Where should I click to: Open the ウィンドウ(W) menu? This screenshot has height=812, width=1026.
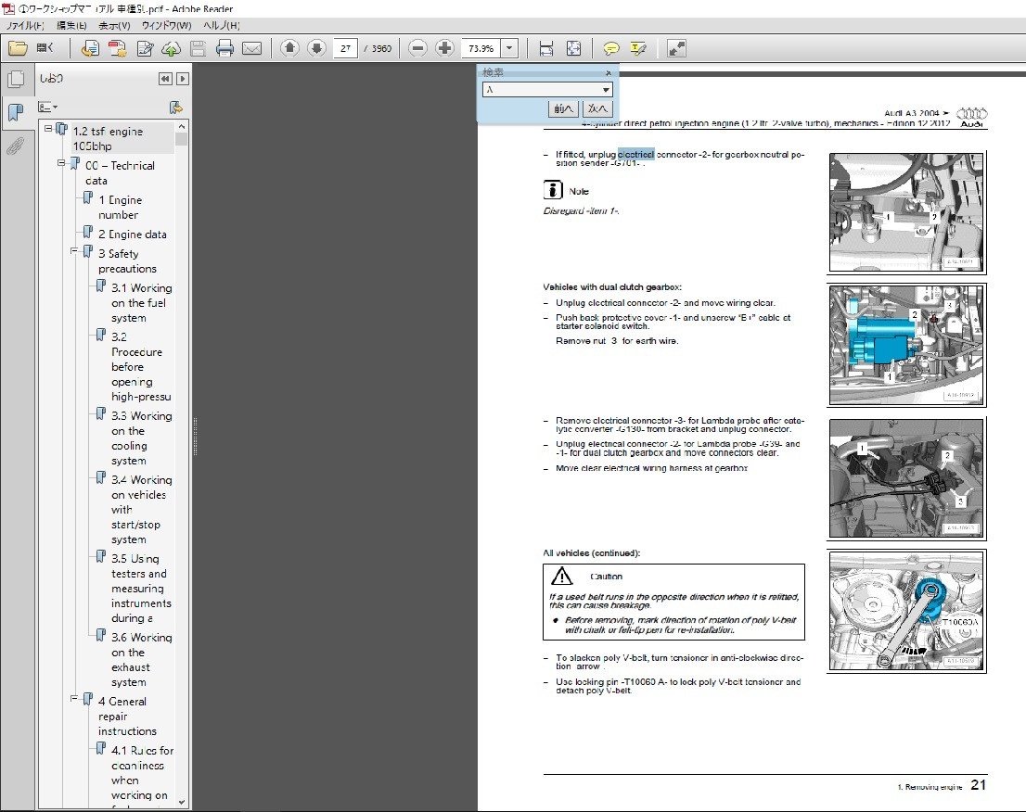point(166,26)
